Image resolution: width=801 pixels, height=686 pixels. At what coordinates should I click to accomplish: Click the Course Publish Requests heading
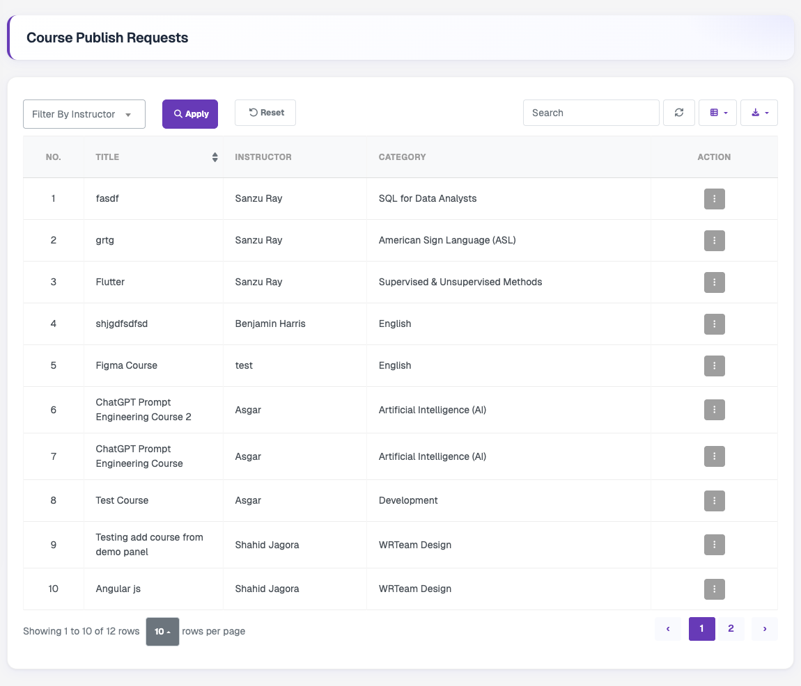(107, 38)
